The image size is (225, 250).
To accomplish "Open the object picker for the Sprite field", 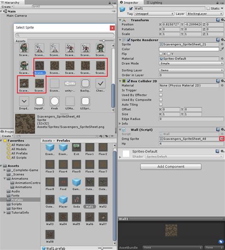I will click(x=222, y=44).
